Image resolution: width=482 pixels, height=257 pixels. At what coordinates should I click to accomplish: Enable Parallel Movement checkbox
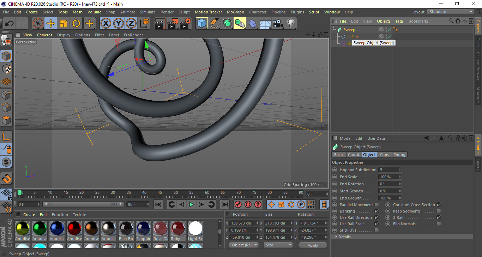click(376, 205)
